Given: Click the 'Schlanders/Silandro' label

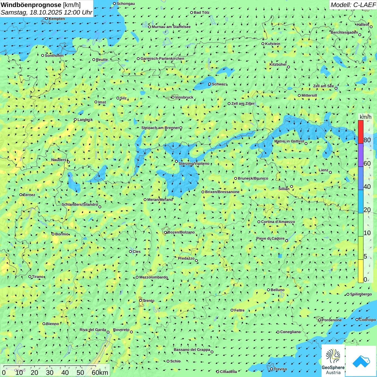Looking at the screenshot, I should (x=80, y=204).
